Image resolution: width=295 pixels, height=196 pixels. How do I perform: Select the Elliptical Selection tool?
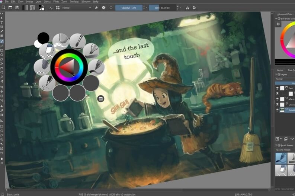[2, 131]
